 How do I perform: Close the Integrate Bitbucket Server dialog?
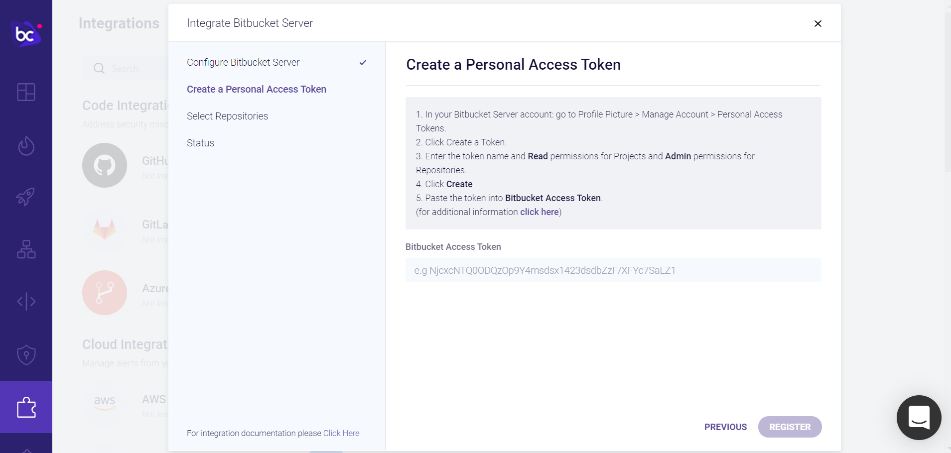[817, 23]
